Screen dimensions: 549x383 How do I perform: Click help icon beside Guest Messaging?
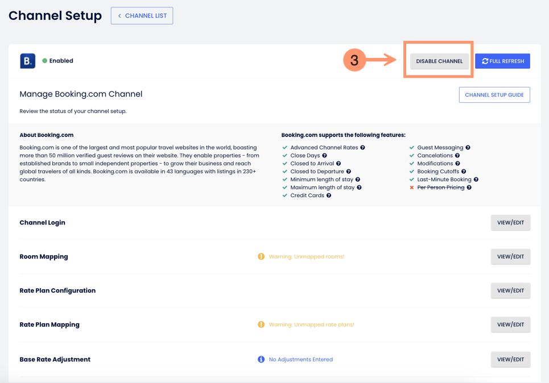point(468,148)
